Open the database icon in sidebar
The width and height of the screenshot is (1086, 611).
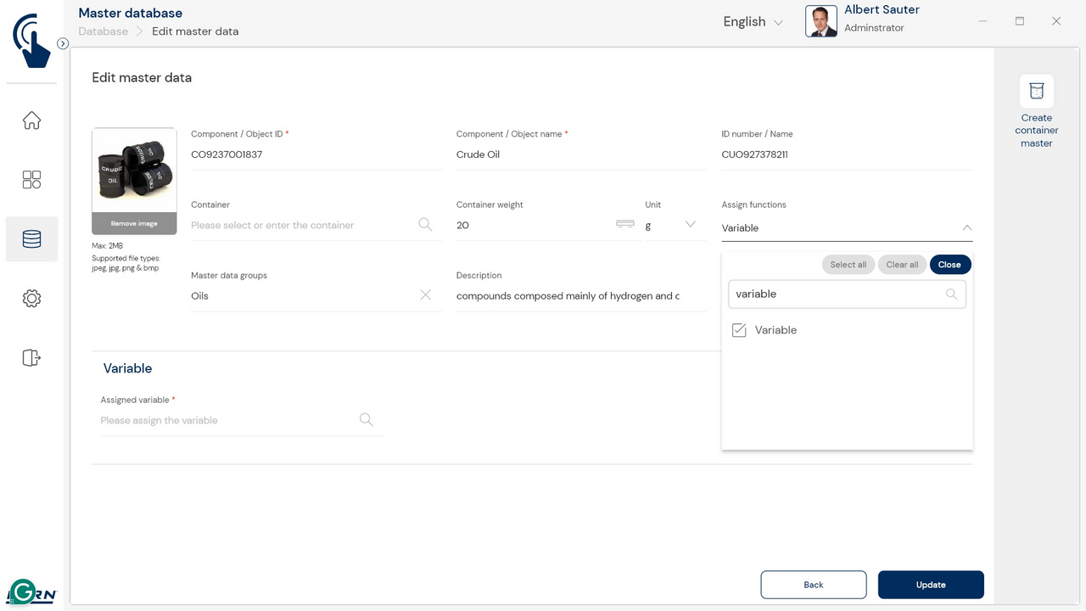[x=31, y=239]
